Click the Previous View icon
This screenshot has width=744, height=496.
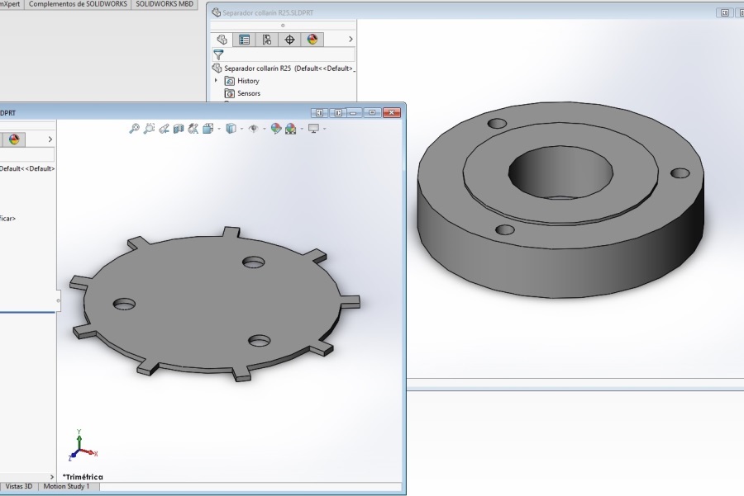[x=164, y=128]
